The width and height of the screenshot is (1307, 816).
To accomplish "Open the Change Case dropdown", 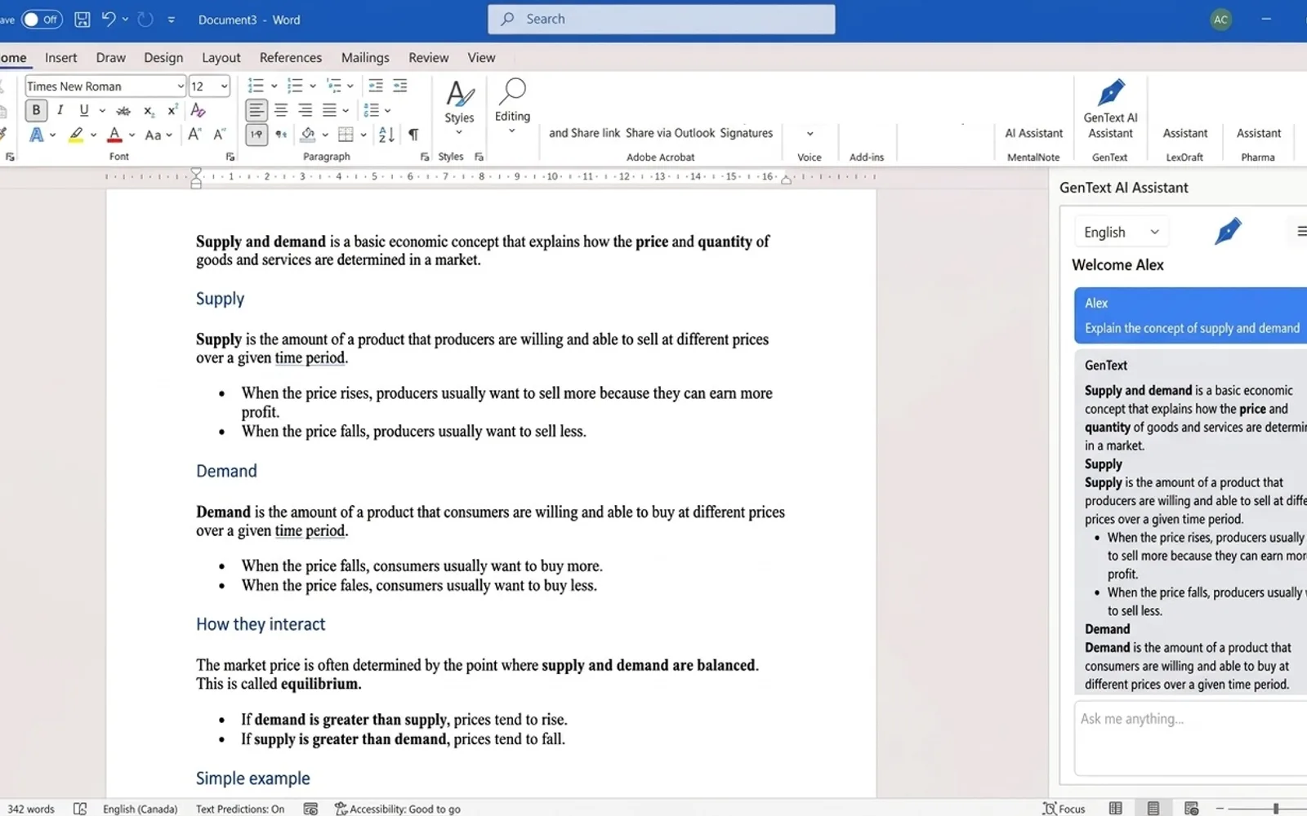I will [158, 135].
